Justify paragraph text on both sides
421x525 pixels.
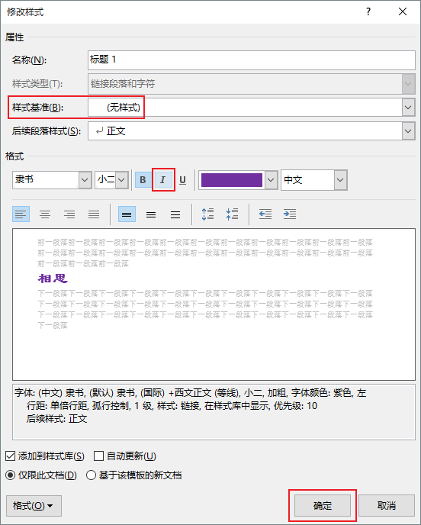94,214
